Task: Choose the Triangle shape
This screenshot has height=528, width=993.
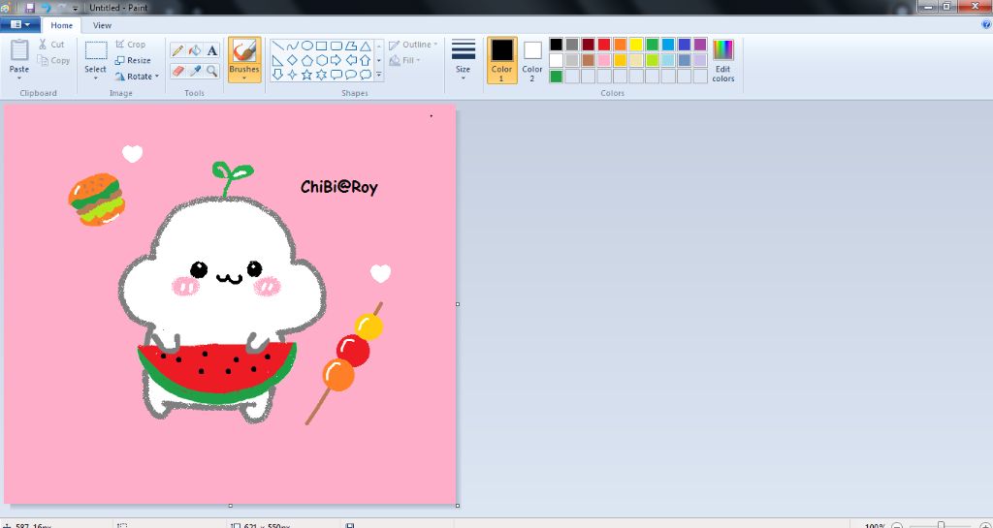Action: [x=366, y=47]
